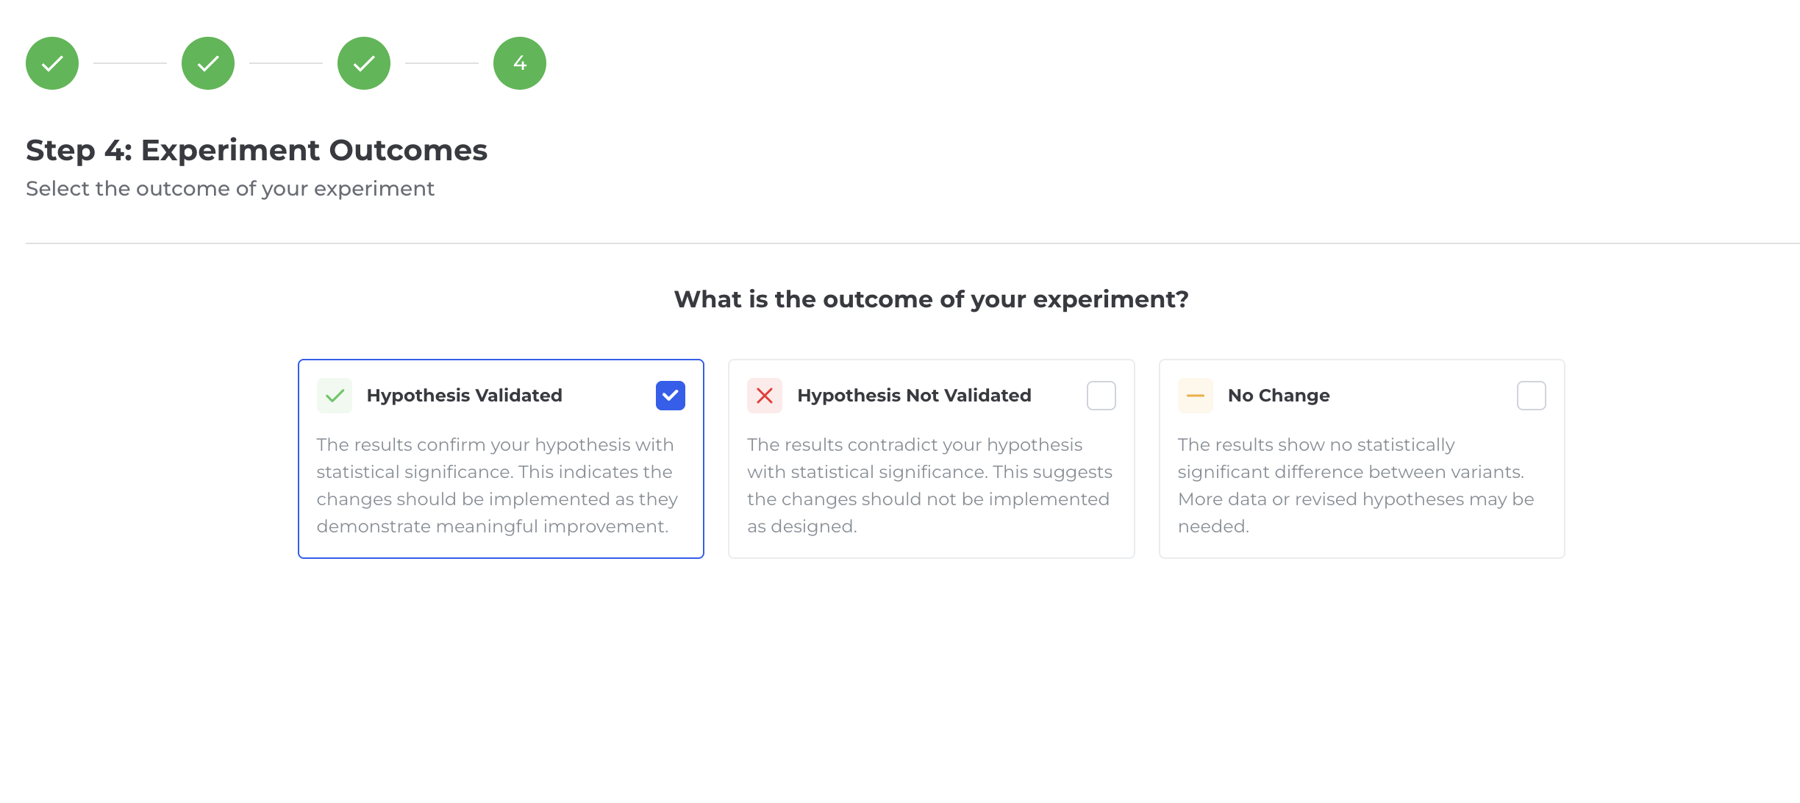The image size is (1800, 803).
Task: Click the step 2 completed checkmark circle
Action: pos(207,63)
